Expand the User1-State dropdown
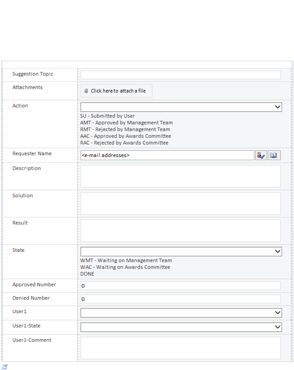294x370 pixels. tap(181, 327)
